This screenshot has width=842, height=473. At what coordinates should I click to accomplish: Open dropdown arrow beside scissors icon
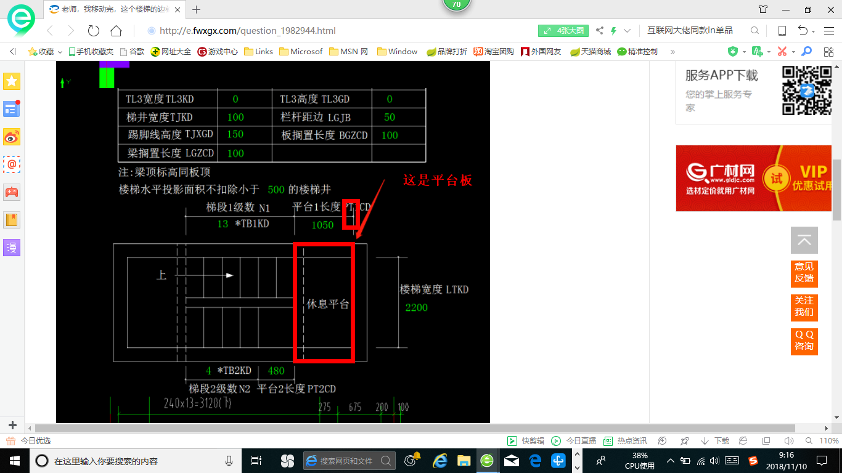pyautogui.click(x=793, y=52)
